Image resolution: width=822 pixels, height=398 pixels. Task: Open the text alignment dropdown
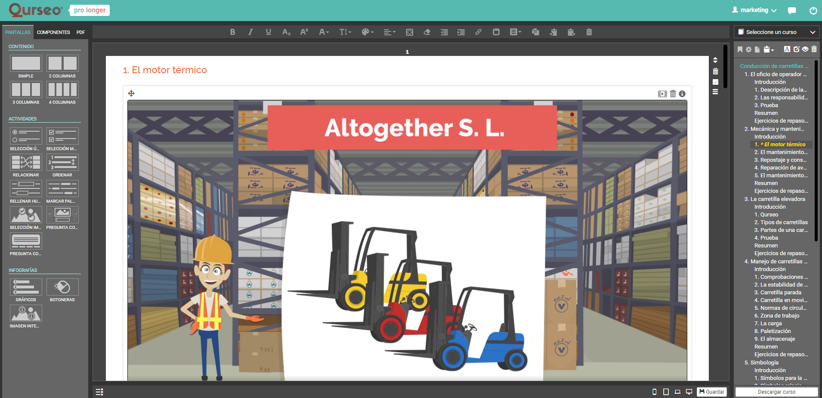point(390,32)
